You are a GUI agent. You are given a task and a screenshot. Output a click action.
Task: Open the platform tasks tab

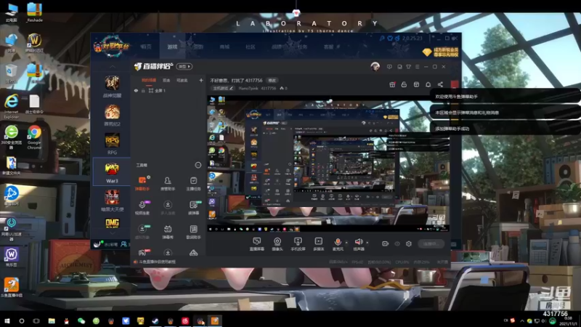tap(303, 47)
